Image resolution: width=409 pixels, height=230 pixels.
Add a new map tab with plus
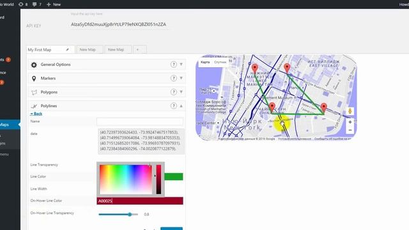[x=140, y=50]
